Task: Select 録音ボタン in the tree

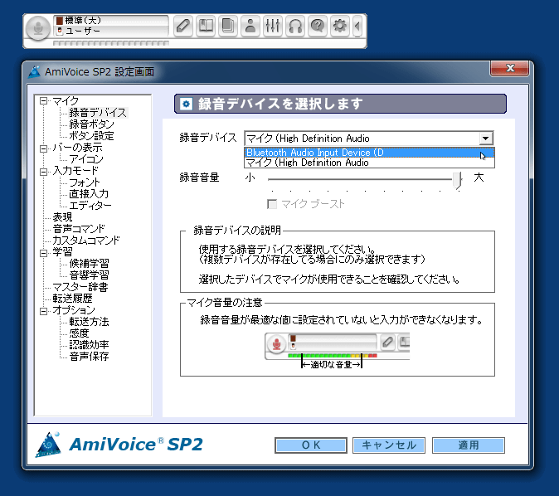Action: coord(91,124)
